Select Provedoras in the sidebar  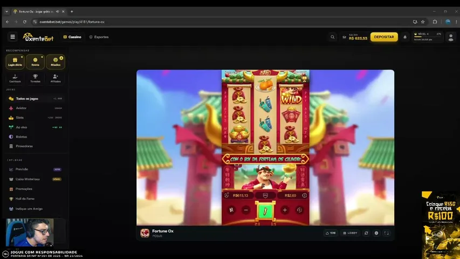coord(35,146)
